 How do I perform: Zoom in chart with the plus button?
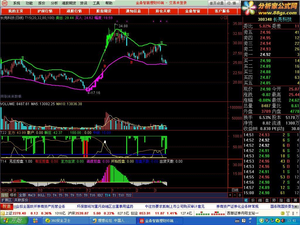click(x=230, y=195)
